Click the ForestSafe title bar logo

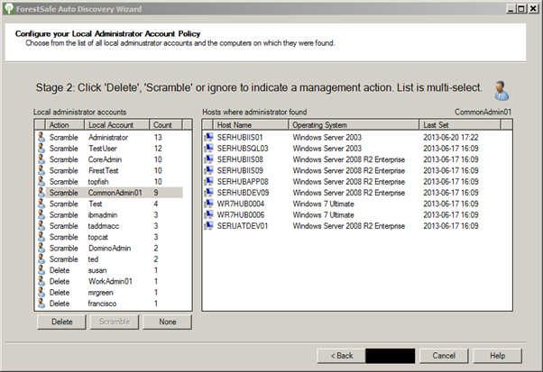(8, 9)
